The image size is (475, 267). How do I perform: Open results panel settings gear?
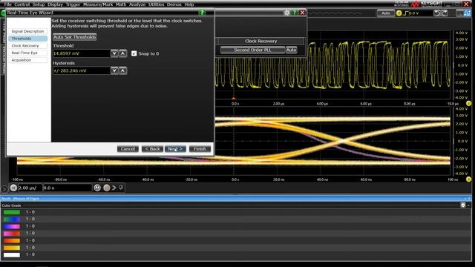pyautogui.click(x=463, y=205)
